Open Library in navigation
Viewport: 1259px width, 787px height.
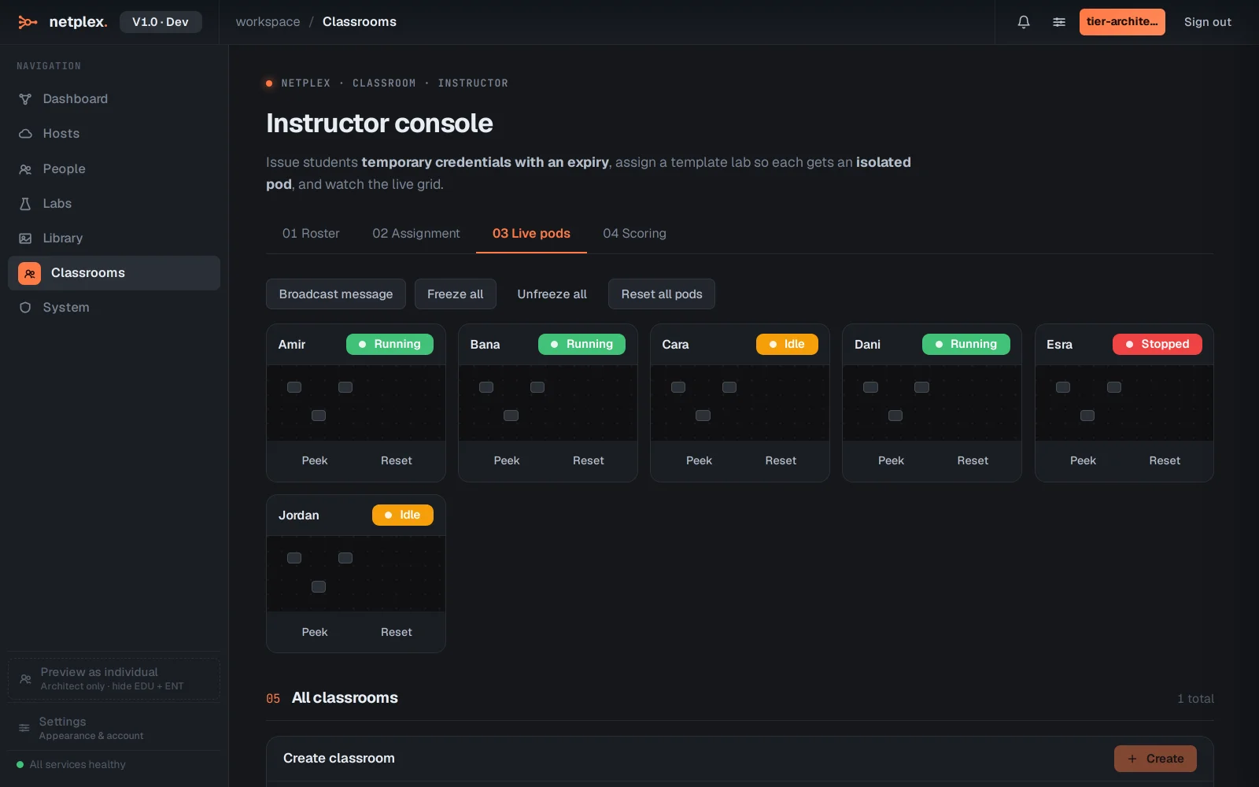click(114, 238)
